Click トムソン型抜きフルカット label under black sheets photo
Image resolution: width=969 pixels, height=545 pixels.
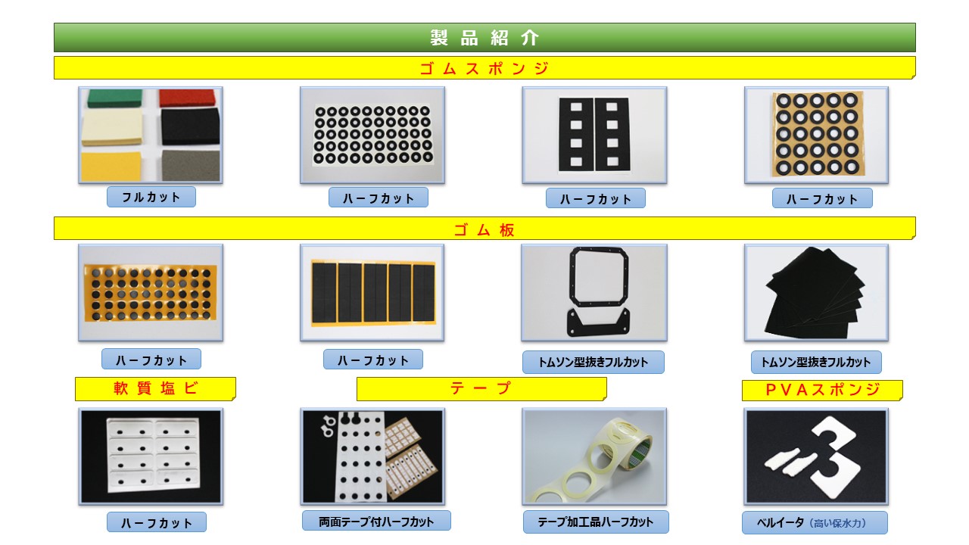[816, 362]
